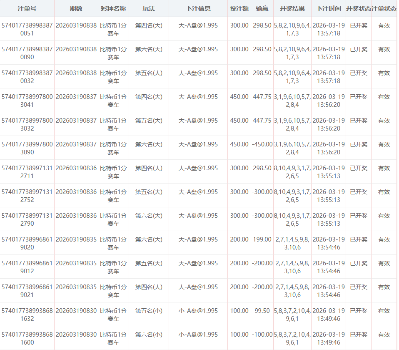Click the 下注信息 column header

[x=198, y=8]
